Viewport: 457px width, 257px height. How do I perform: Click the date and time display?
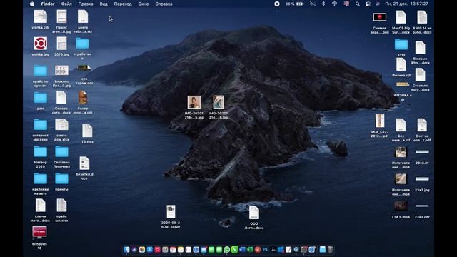point(407,4)
